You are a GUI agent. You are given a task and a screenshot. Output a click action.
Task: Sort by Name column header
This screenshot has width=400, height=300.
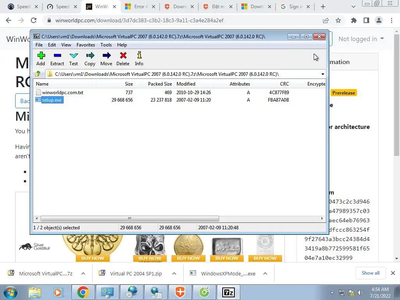[x=65, y=84]
